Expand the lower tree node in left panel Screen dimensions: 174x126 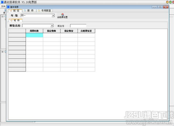coord(2,52)
